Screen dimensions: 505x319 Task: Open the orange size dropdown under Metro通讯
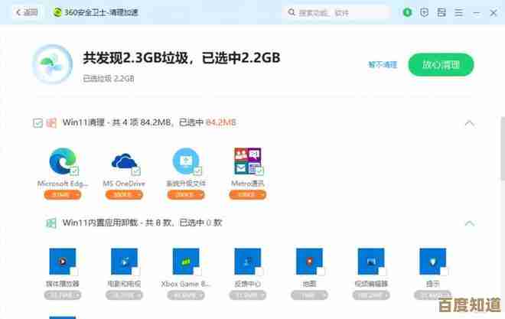(248, 195)
